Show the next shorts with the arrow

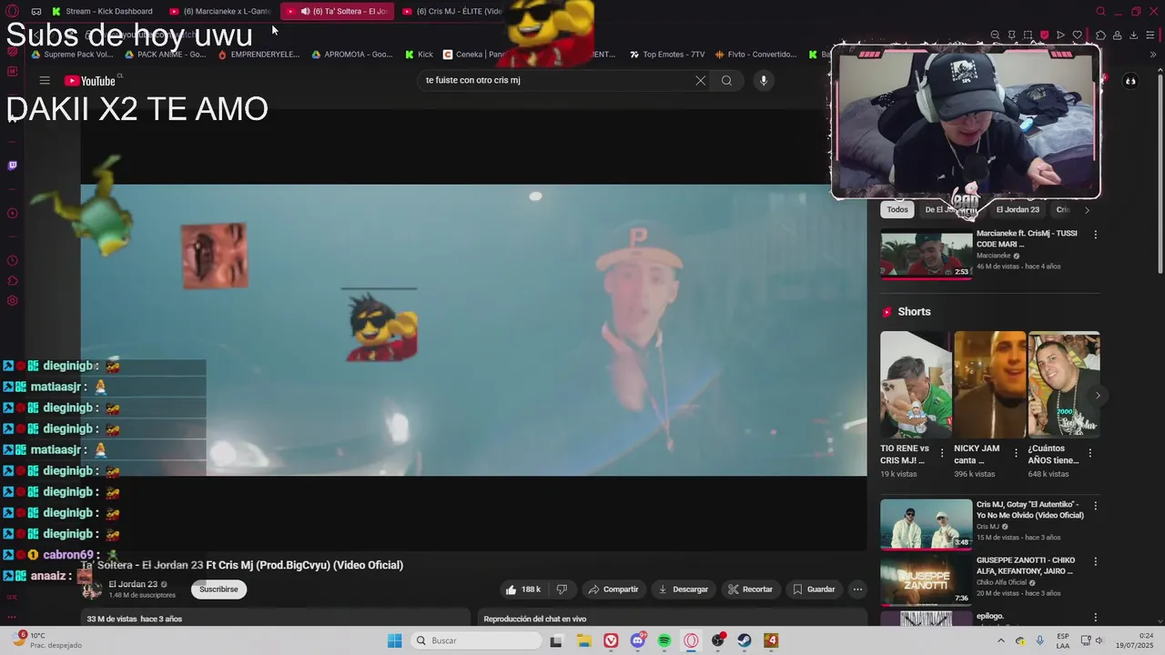(x=1098, y=395)
